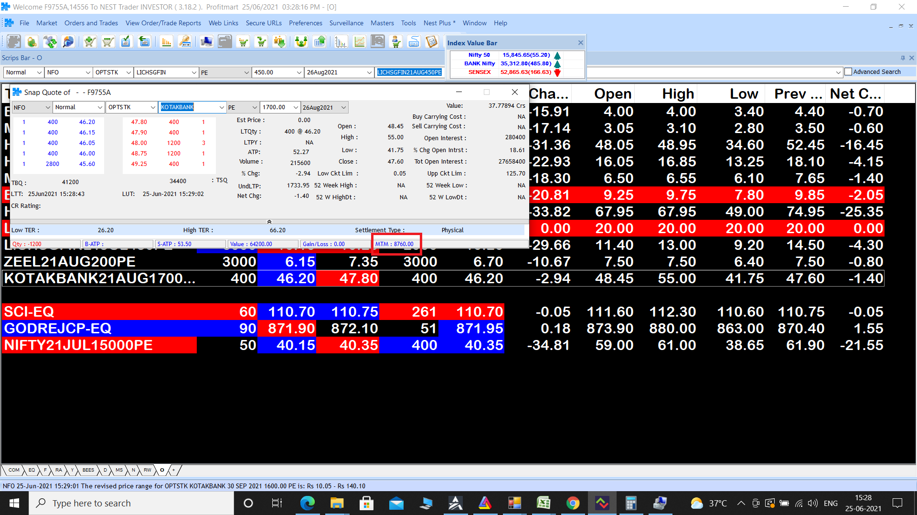The image size is (917, 515).
Task: Open the PE option type dropdown in Snap Quote
Action: (255, 107)
